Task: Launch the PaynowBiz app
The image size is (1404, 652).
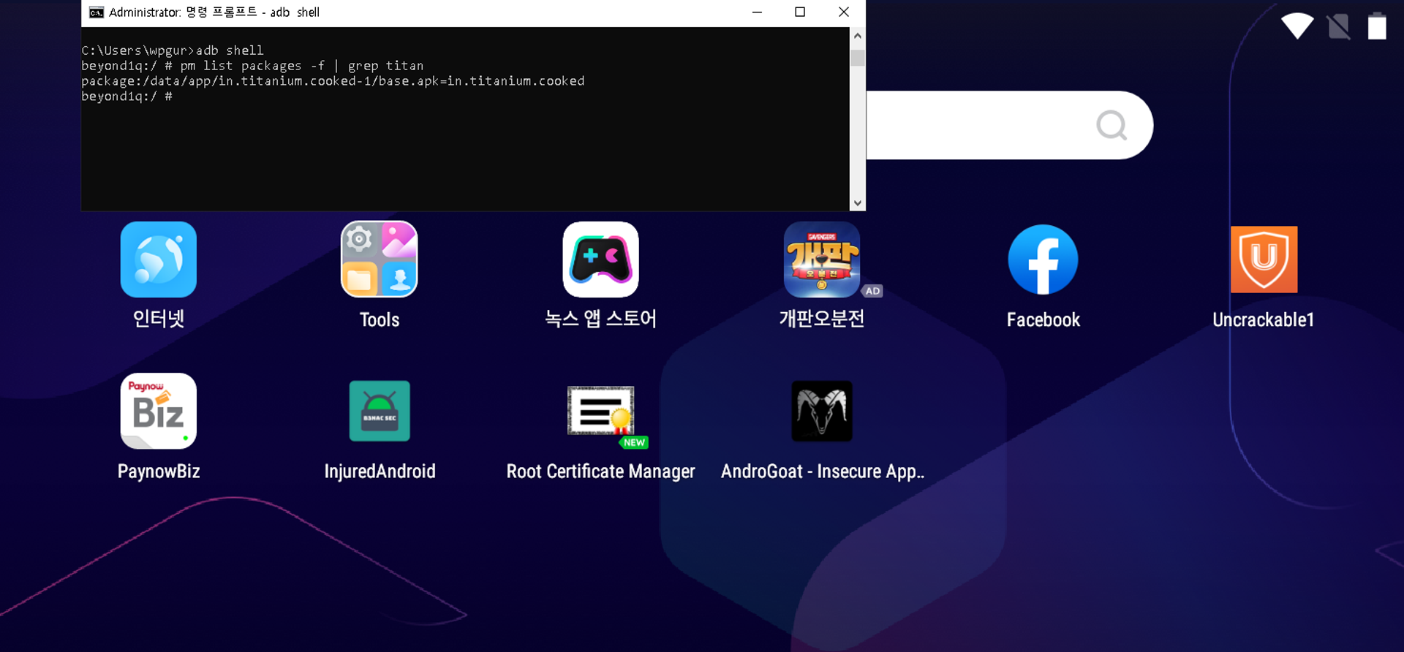Action: (x=159, y=411)
